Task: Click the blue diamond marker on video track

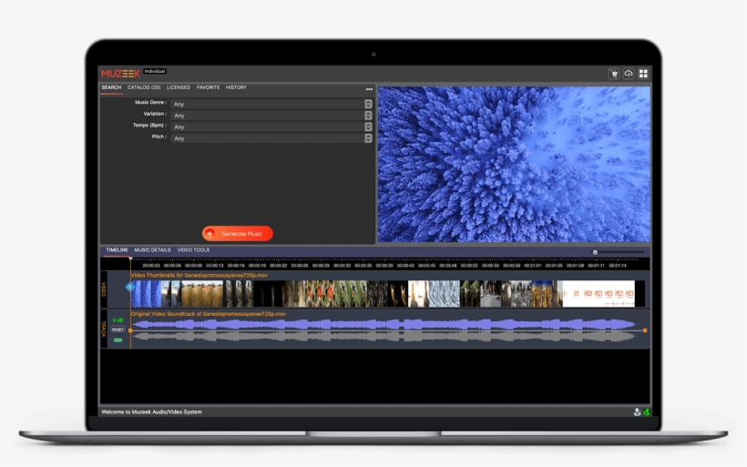Action: click(129, 287)
